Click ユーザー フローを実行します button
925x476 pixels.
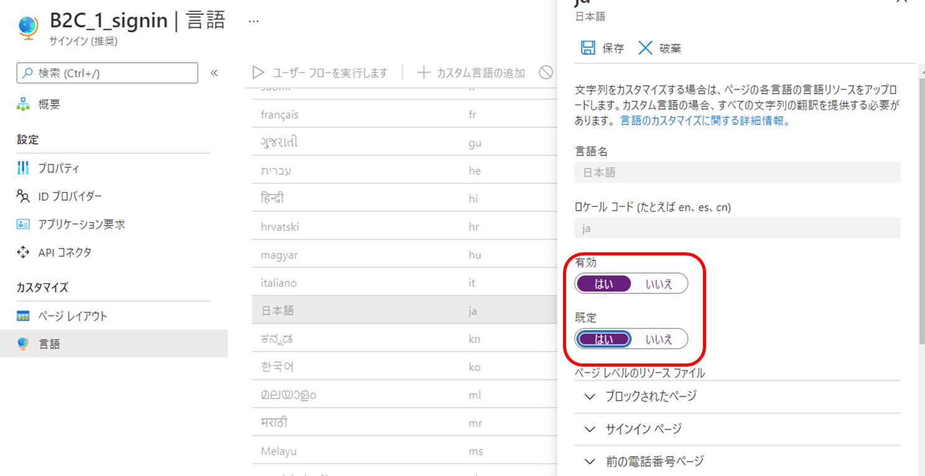coord(320,73)
